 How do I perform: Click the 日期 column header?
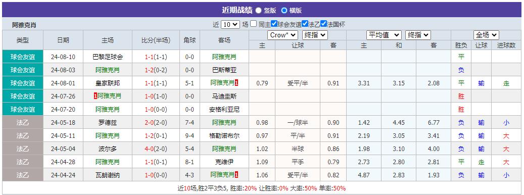pyautogui.click(x=63, y=40)
